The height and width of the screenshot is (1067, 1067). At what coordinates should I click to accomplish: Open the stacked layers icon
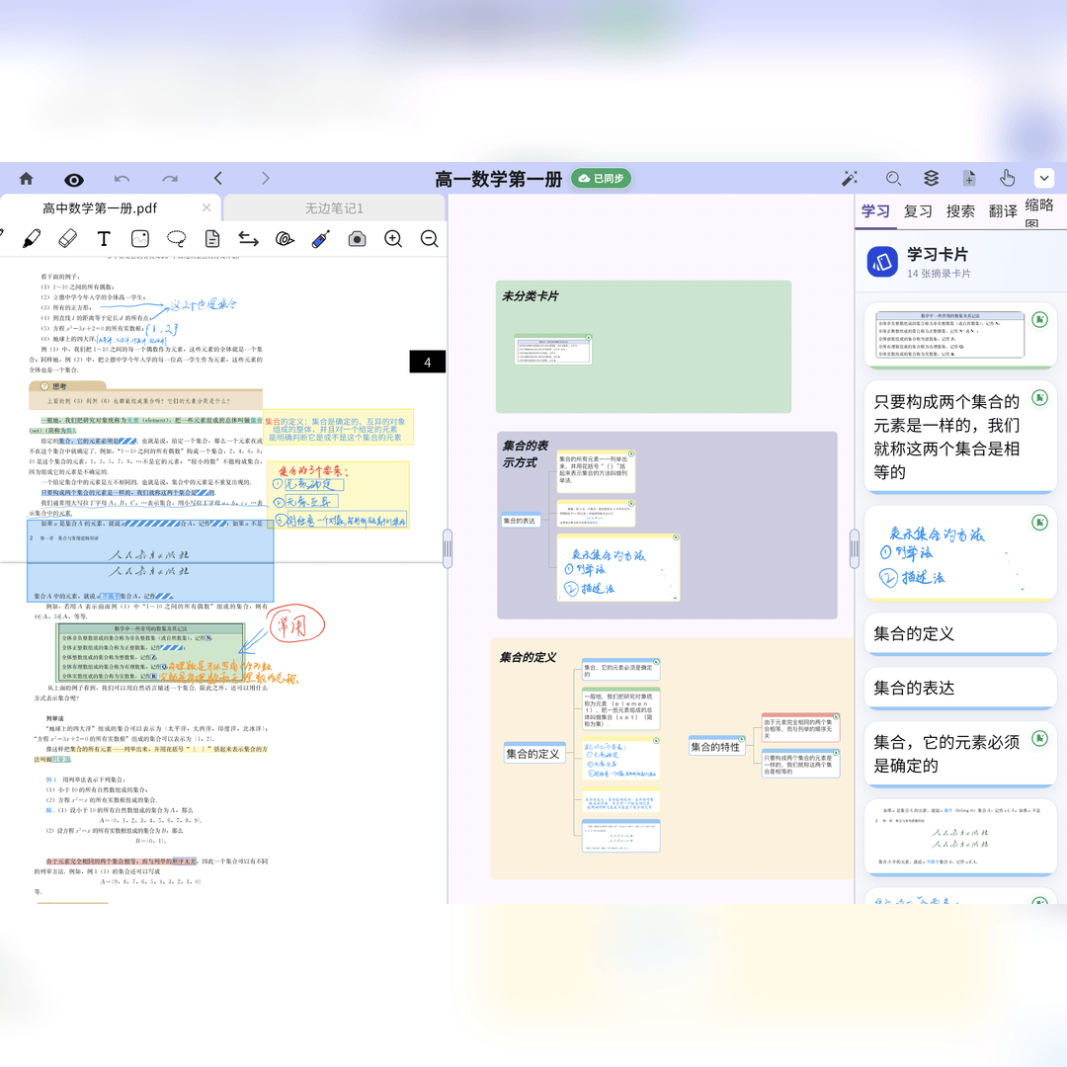[931, 178]
